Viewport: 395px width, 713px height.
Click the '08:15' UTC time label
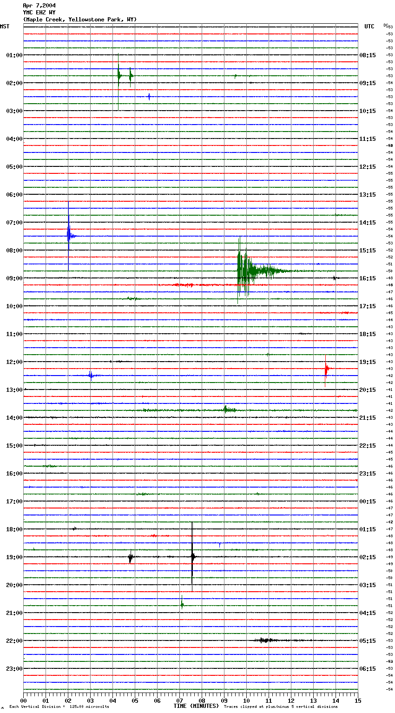pos(368,55)
